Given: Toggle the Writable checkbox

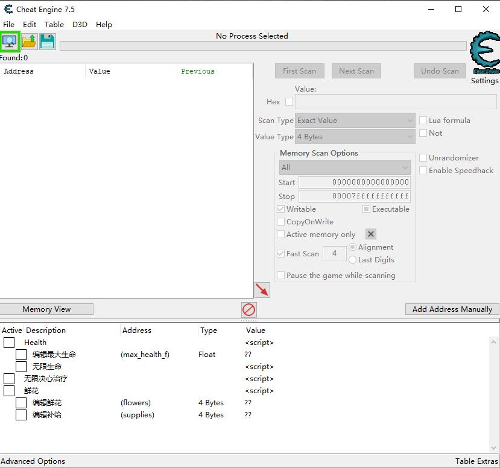Looking at the screenshot, I should click(x=280, y=209).
